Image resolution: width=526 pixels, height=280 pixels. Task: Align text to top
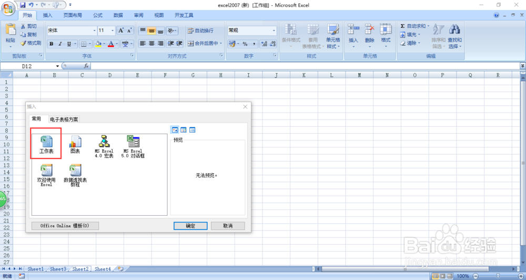pyautogui.click(x=143, y=31)
